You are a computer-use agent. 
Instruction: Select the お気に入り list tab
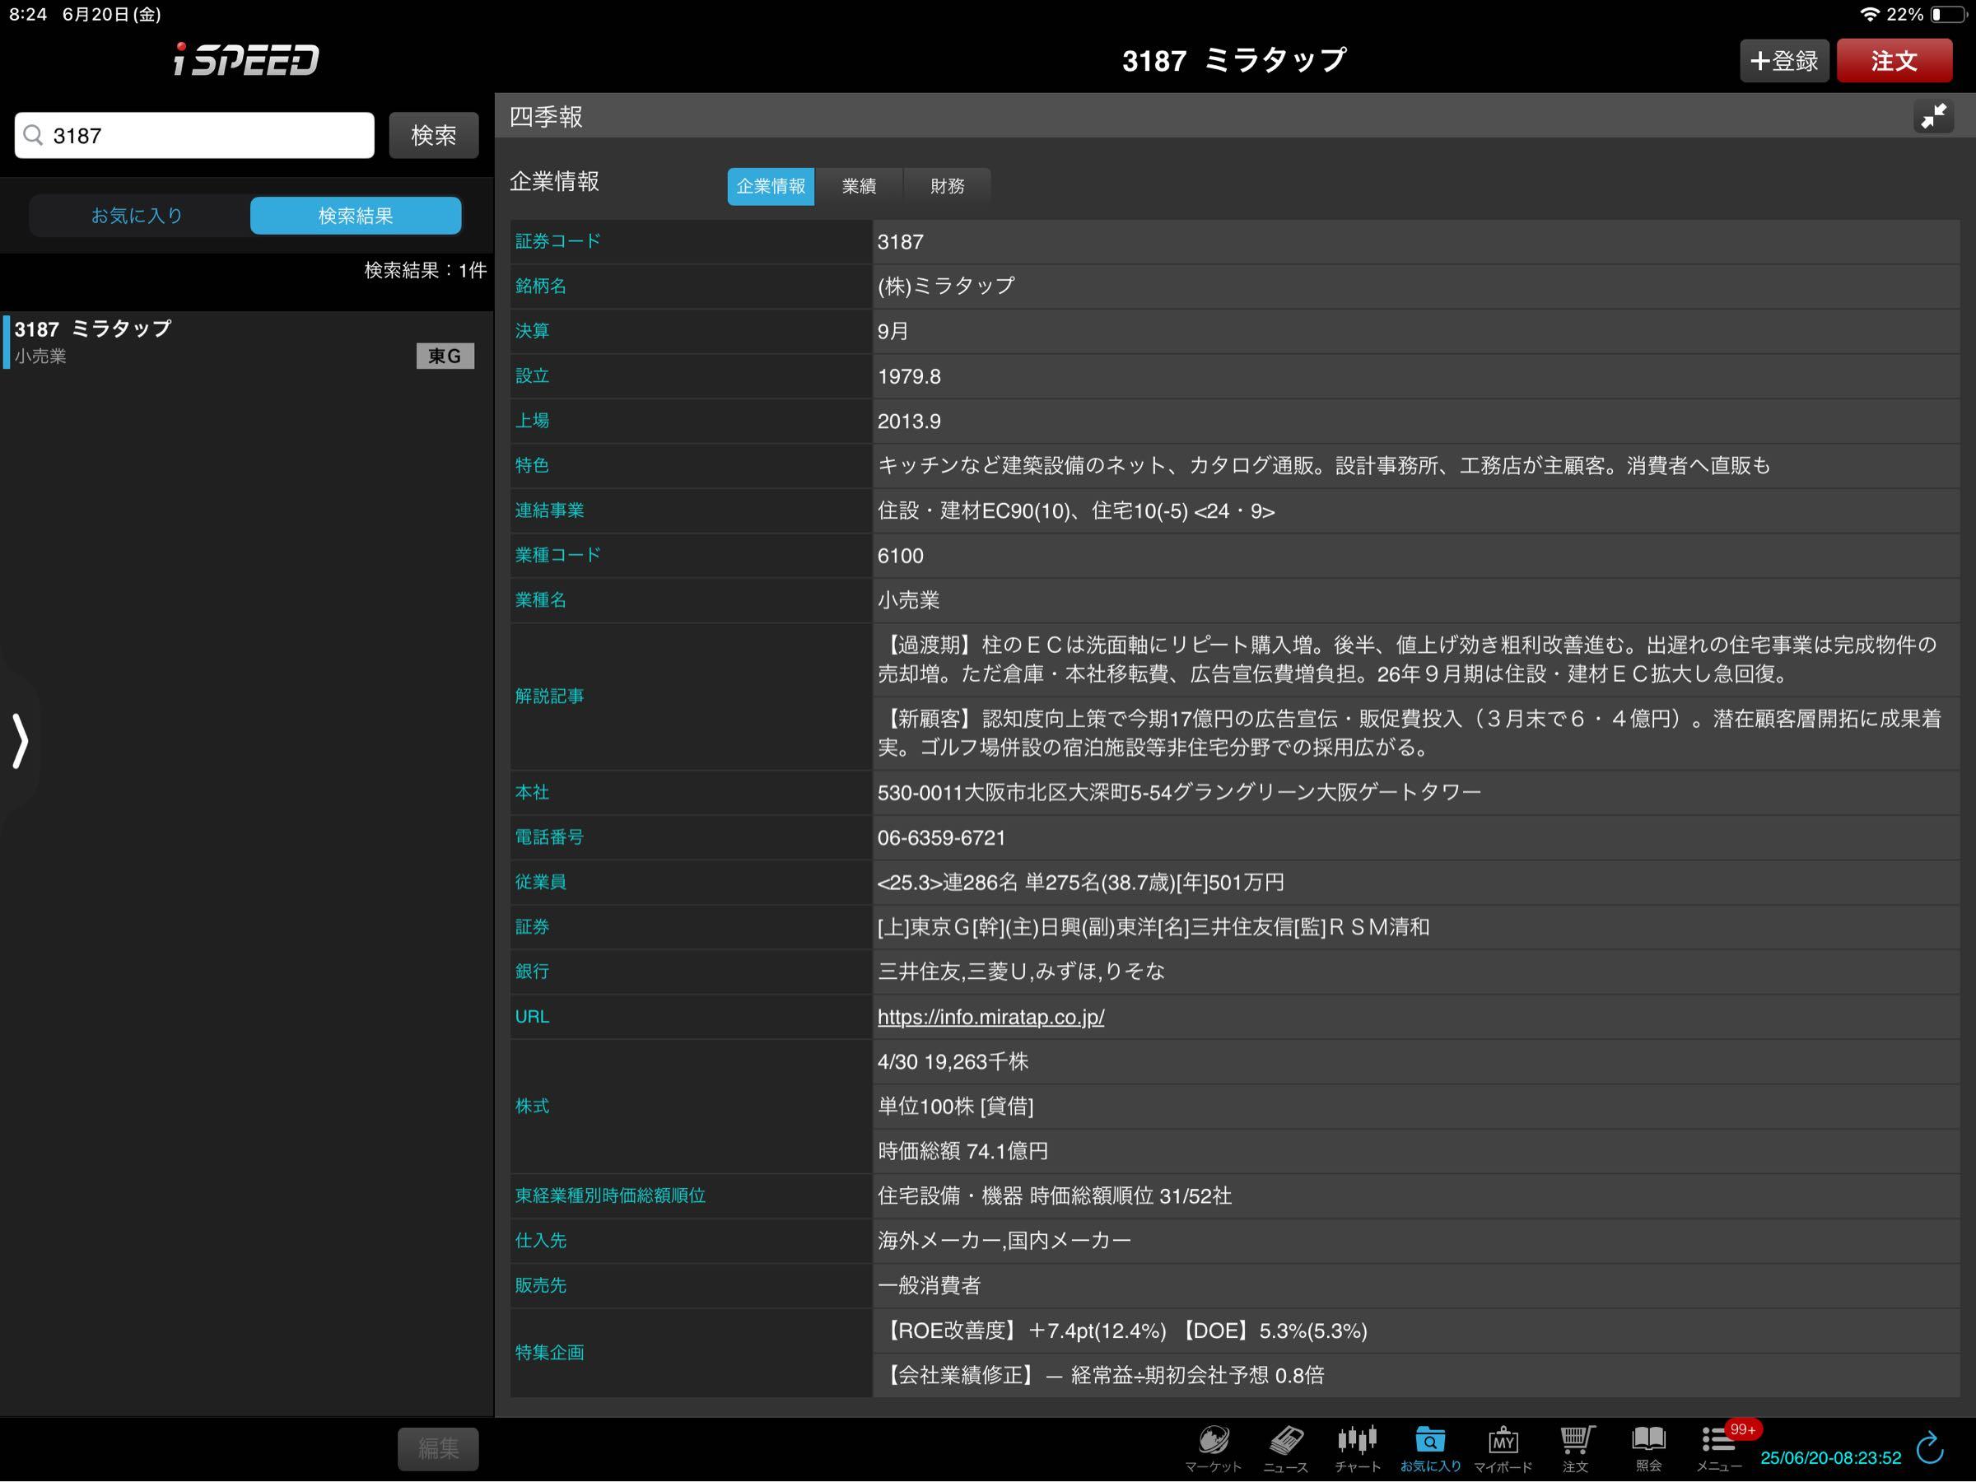pos(137,215)
